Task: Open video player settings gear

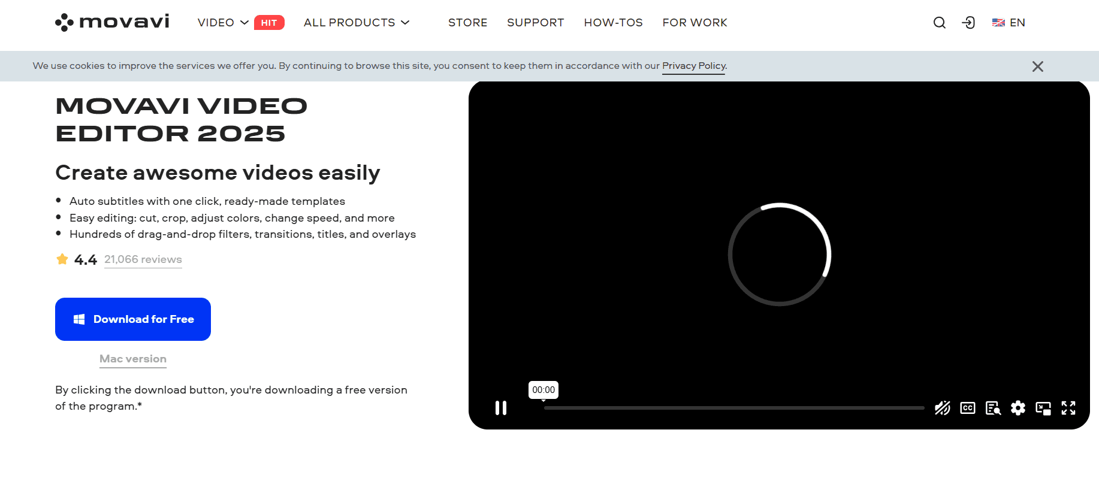Action: coord(1018,408)
